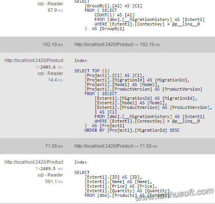Select the SELECT TOP (1) query text
Image resolution: width=215 pixels, height=204 pixels.
coord(143,100)
